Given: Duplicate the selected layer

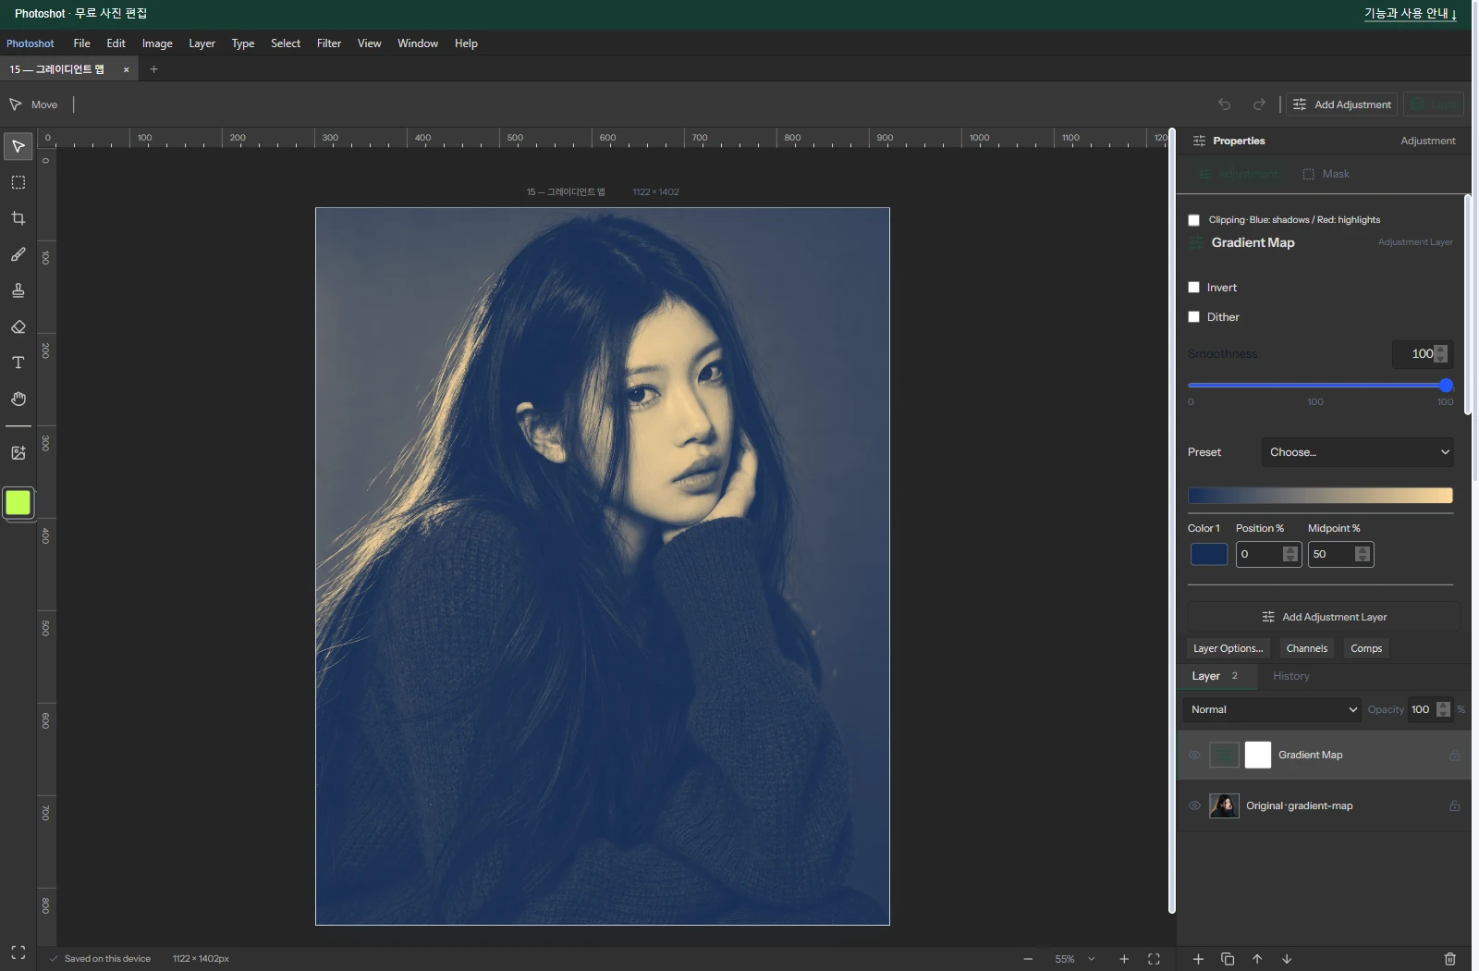Looking at the screenshot, I should [x=1228, y=959].
